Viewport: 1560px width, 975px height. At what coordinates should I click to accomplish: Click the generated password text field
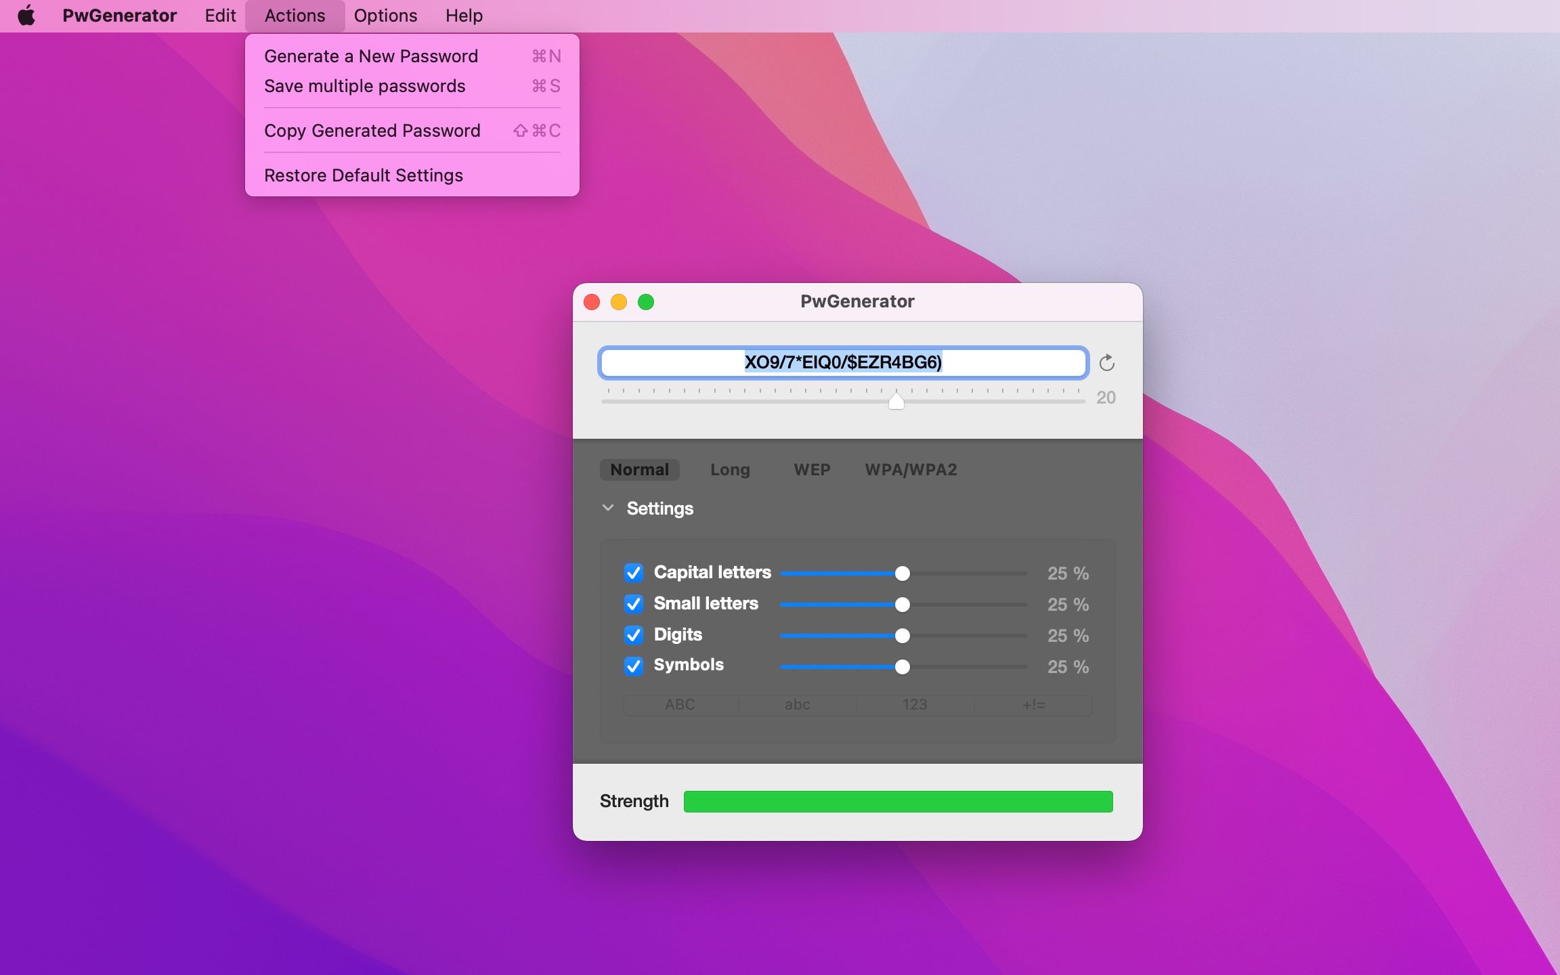(844, 363)
